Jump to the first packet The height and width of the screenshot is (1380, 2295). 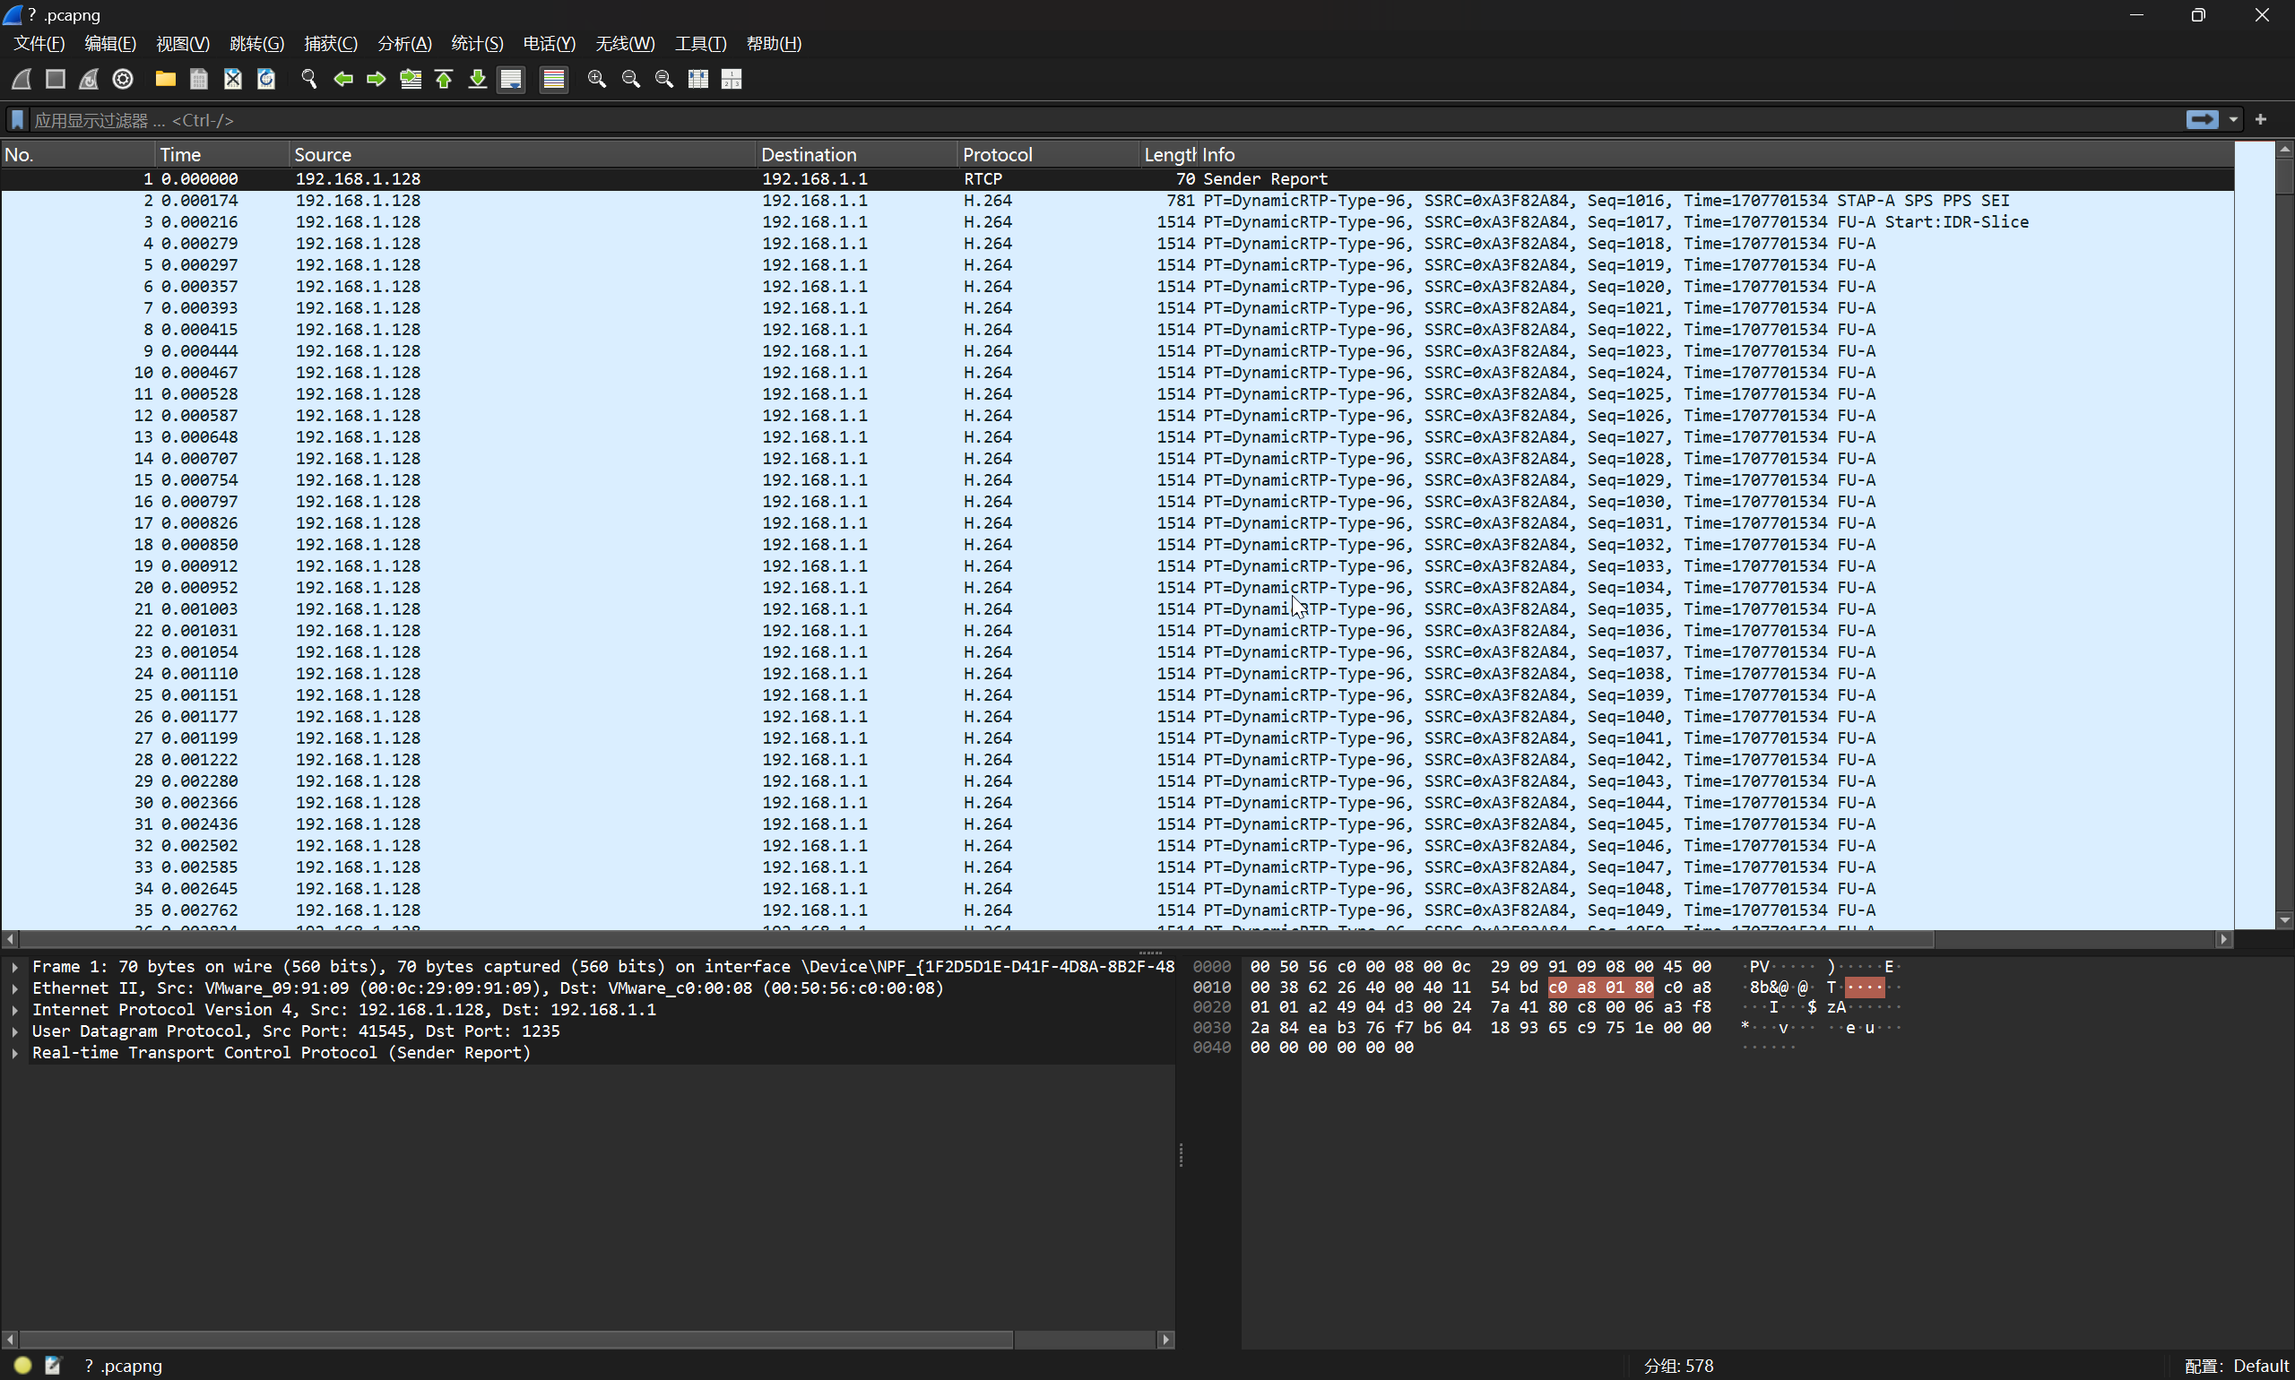[444, 79]
